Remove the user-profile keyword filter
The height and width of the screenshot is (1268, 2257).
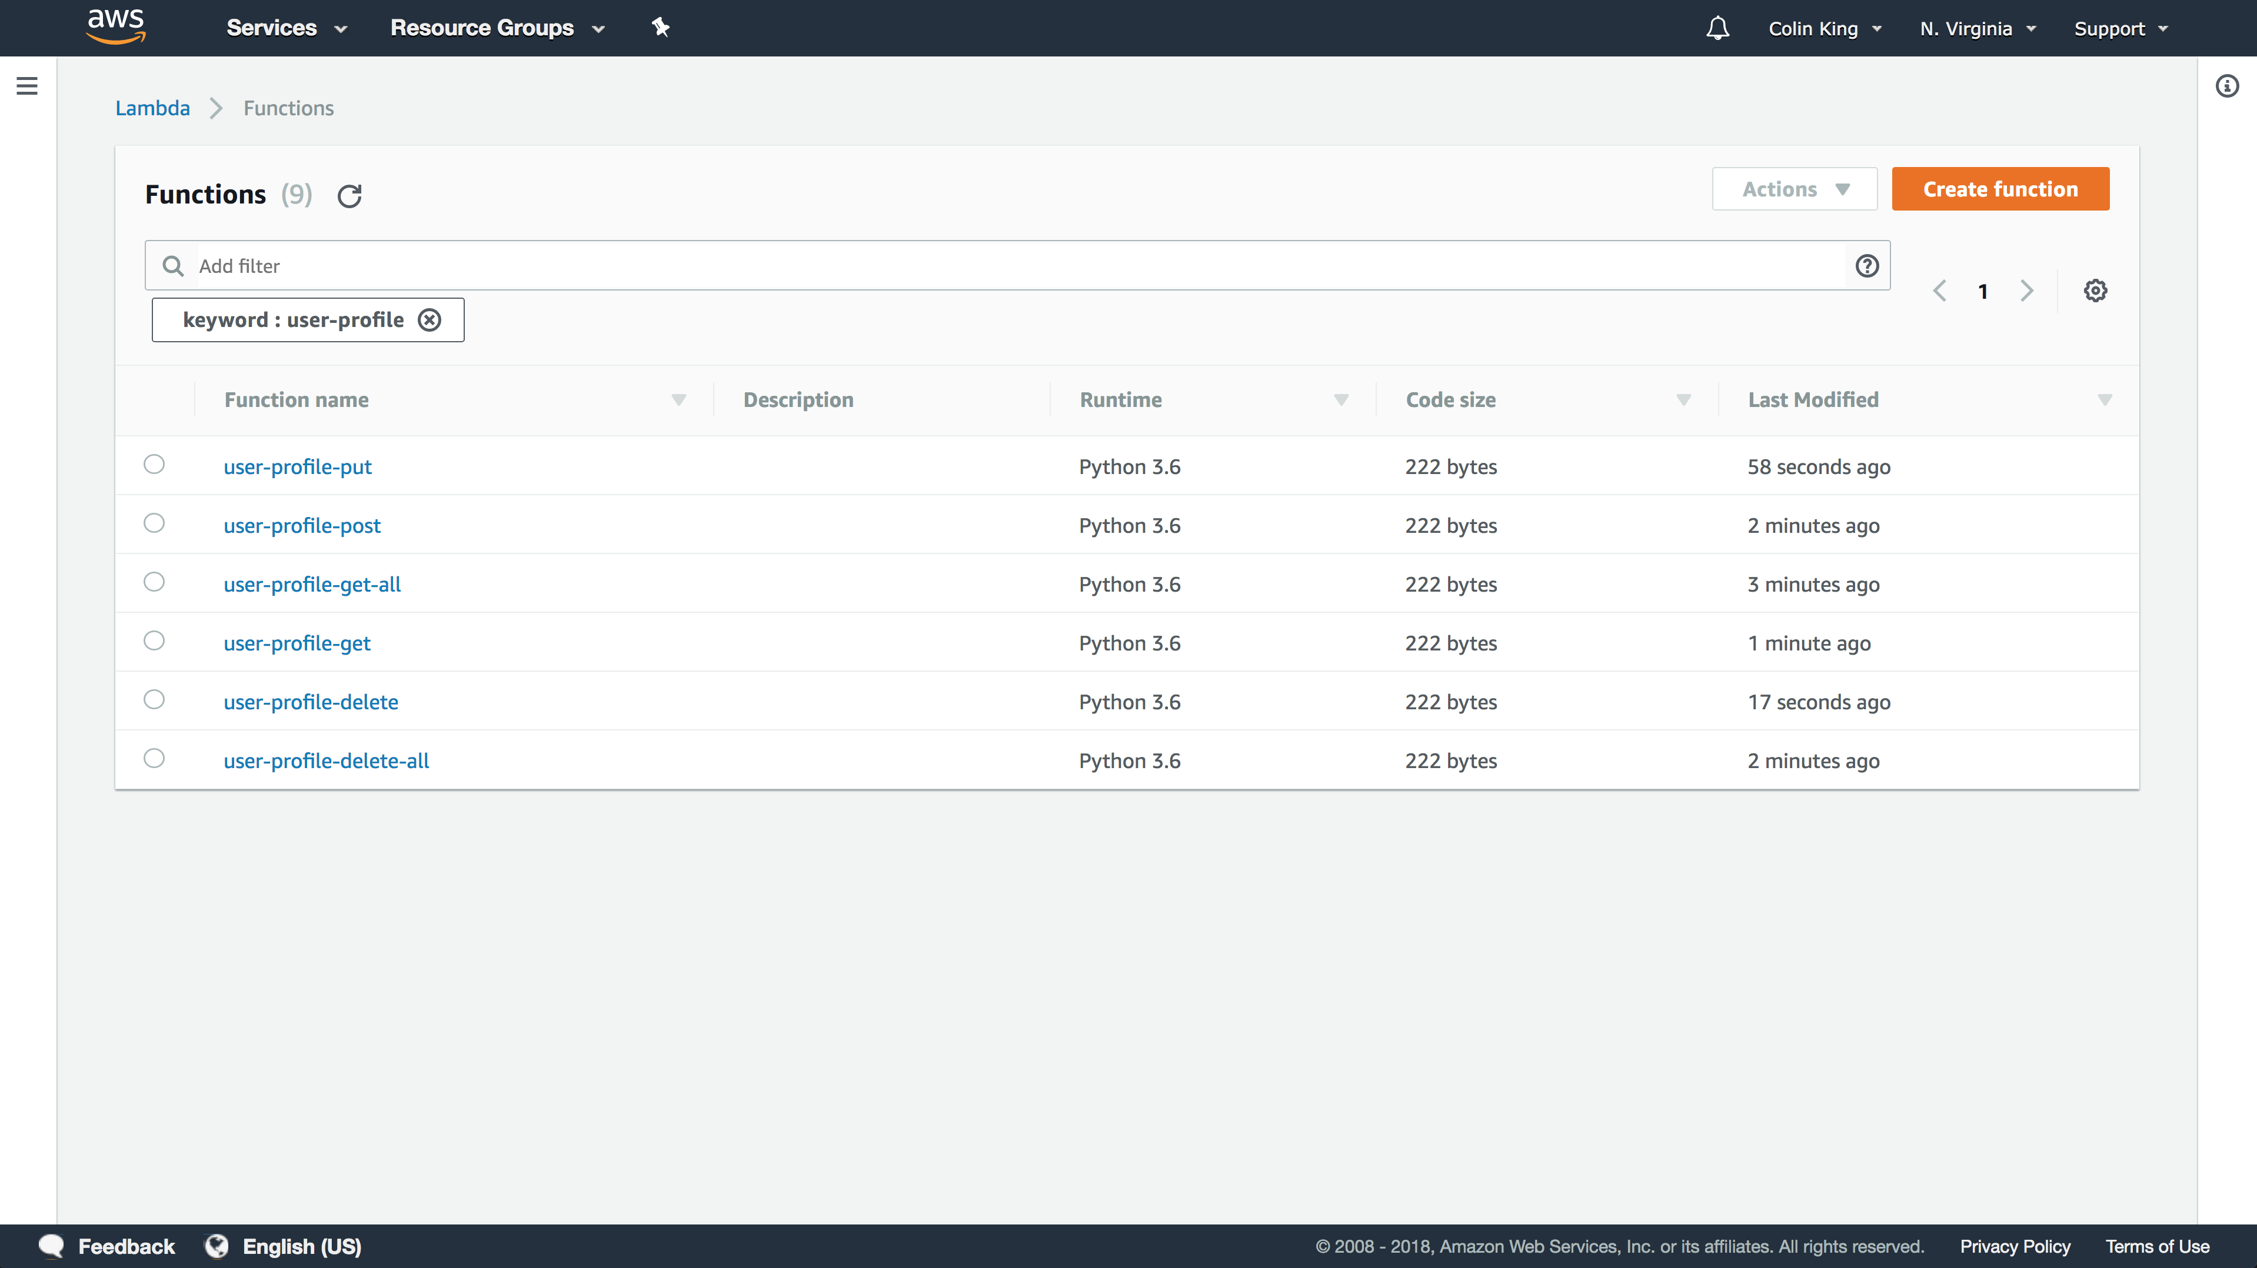[430, 319]
